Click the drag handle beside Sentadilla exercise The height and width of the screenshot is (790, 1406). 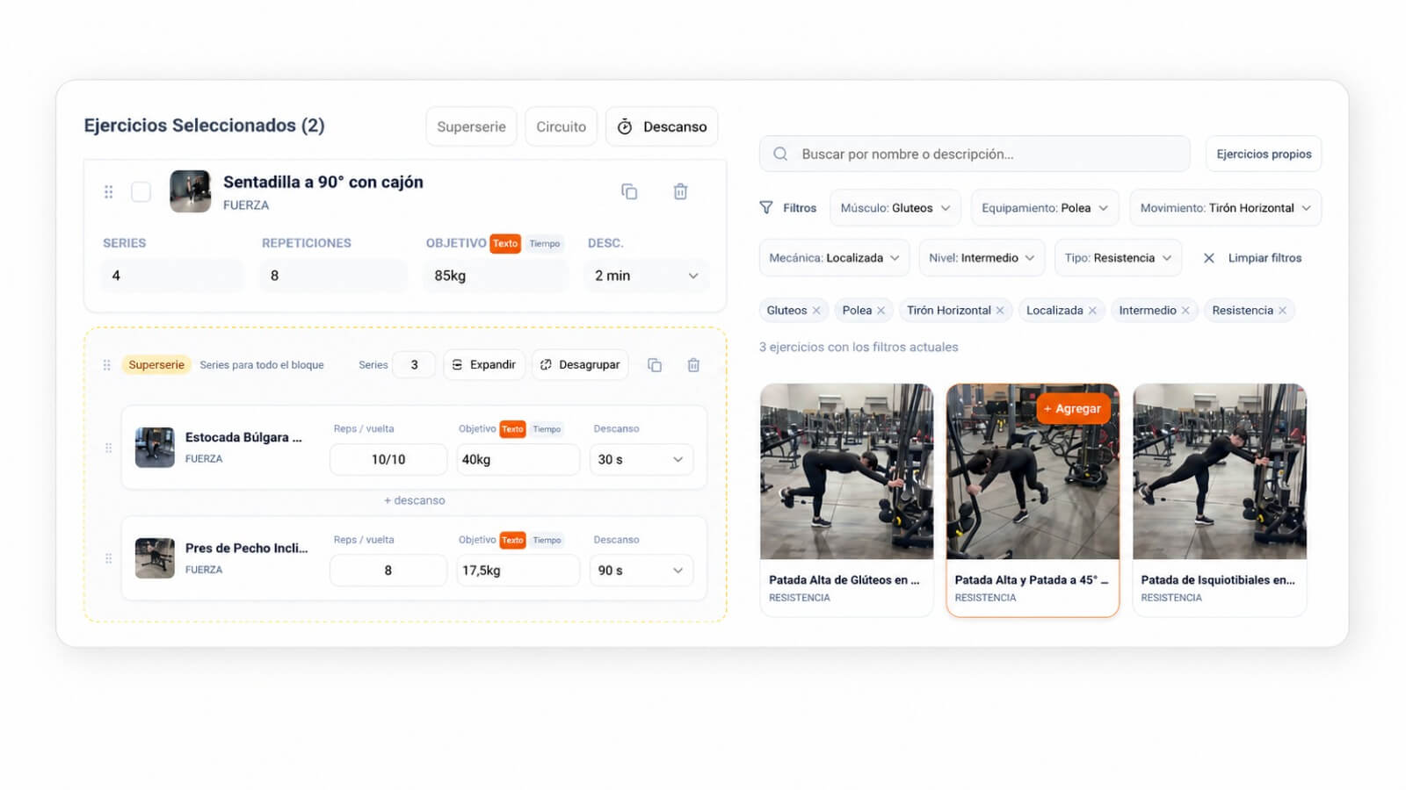[109, 191]
